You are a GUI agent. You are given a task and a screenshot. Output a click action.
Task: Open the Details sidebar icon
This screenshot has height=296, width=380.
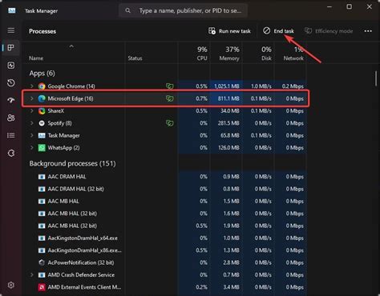click(11, 135)
